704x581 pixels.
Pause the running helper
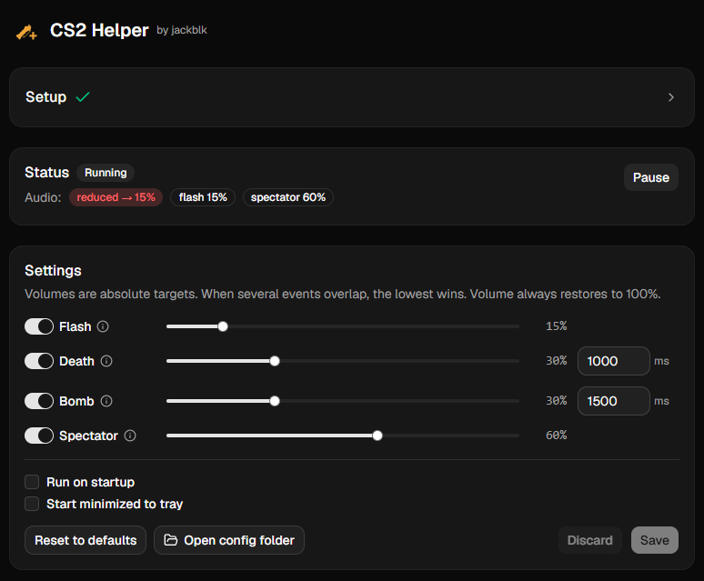[x=651, y=177]
